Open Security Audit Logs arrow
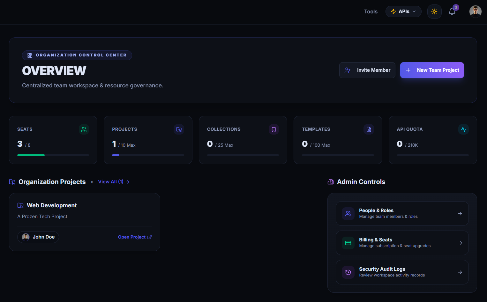The width and height of the screenshot is (487, 302). tap(460, 272)
